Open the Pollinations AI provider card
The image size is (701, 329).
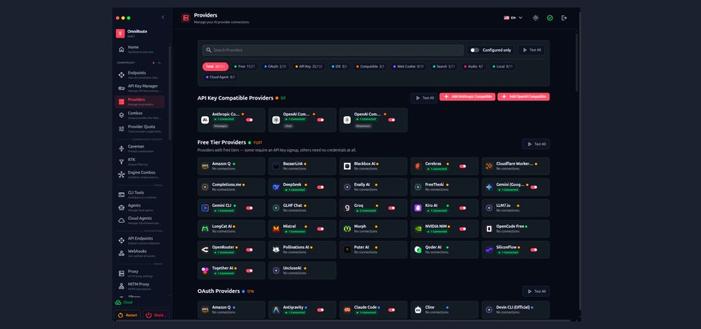point(302,250)
